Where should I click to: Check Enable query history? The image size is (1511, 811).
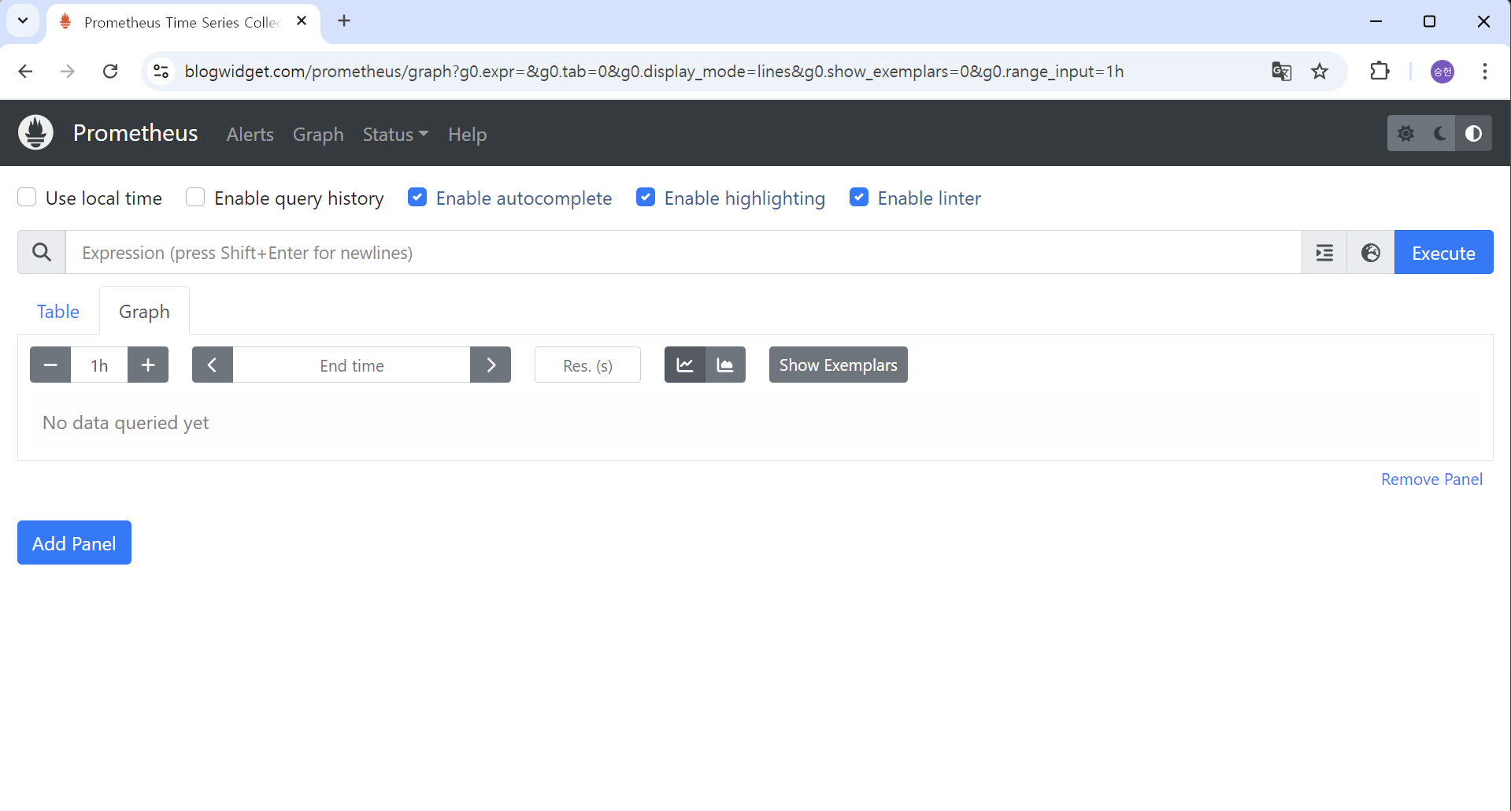pyautogui.click(x=195, y=197)
